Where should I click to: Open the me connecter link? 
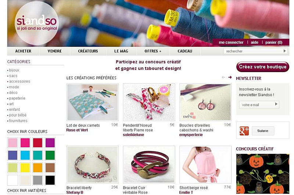click(231, 42)
